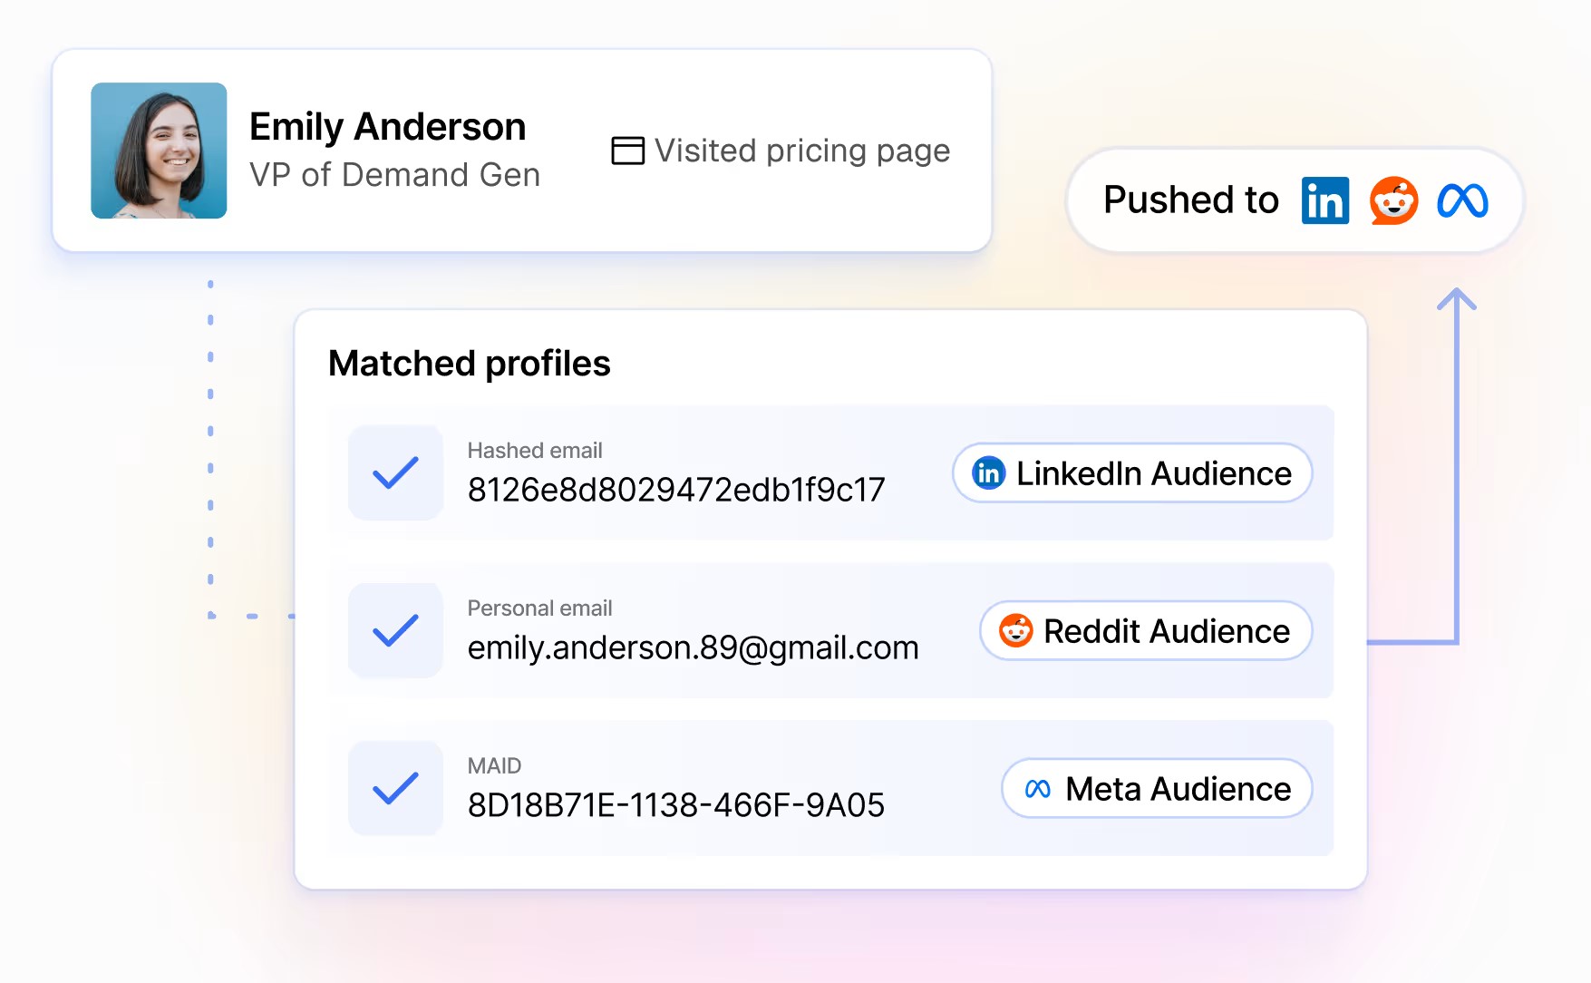Screen dimensions: 1591x983
Task: Click the Reddit icon in Pushed to pill
Action: point(1393,200)
